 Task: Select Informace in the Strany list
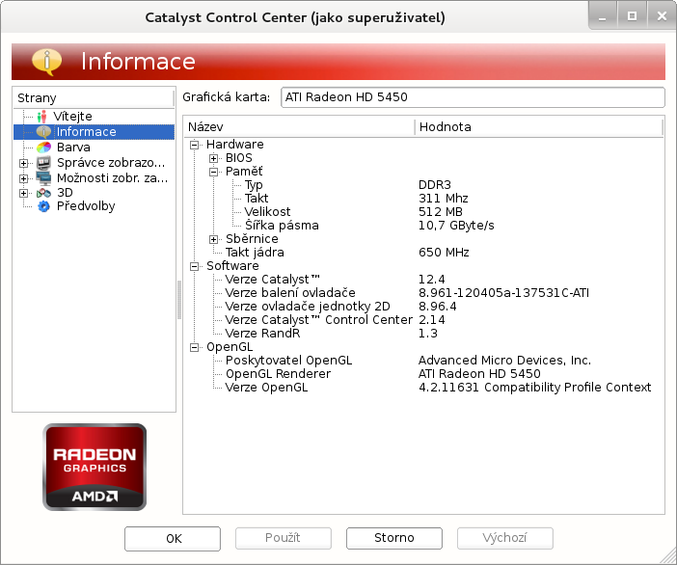coord(94,132)
